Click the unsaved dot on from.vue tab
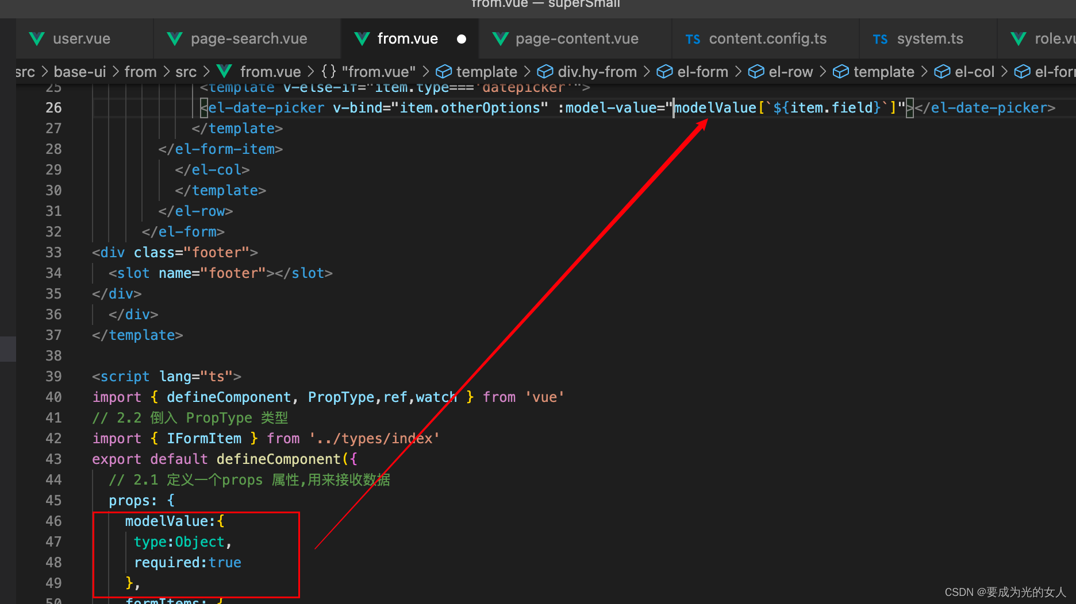The width and height of the screenshot is (1076, 604). click(x=462, y=39)
